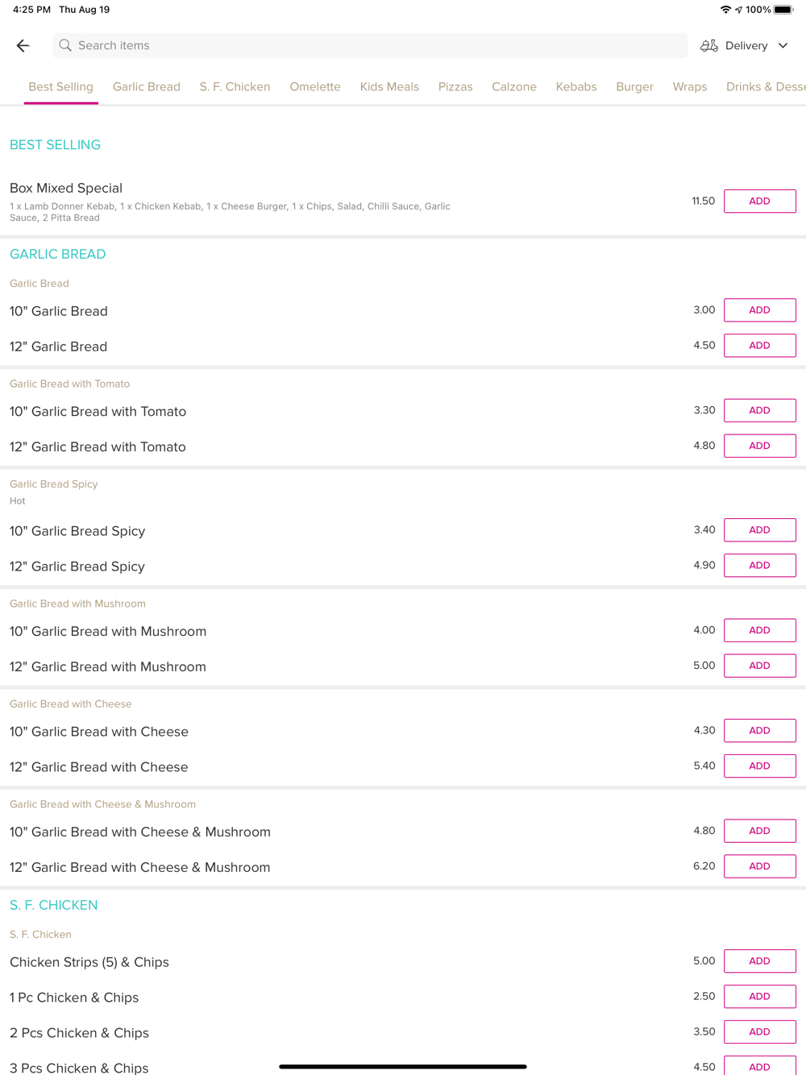The image size is (806, 1075).
Task: Open 12" Garlic Bread with Cheese & Mushroom item
Action: tap(140, 868)
